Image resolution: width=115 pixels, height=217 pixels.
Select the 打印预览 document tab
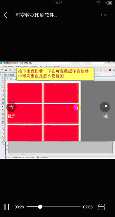click(10, 75)
